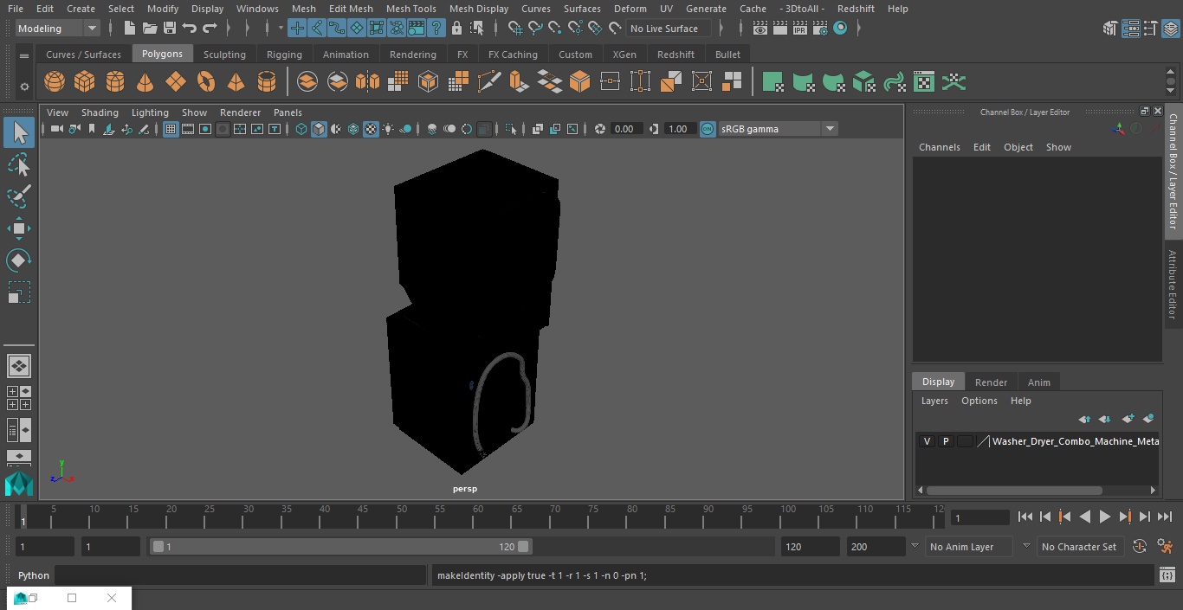This screenshot has height=610, width=1183.
Task: Open the Mesh Tools menu
Action: (410, 9)
